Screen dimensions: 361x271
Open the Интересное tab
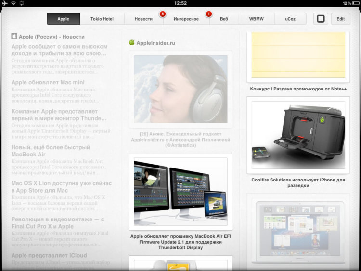pos(186,19)
